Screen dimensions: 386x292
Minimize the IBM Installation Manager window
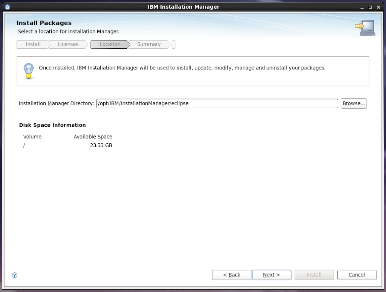pos(363,7)
